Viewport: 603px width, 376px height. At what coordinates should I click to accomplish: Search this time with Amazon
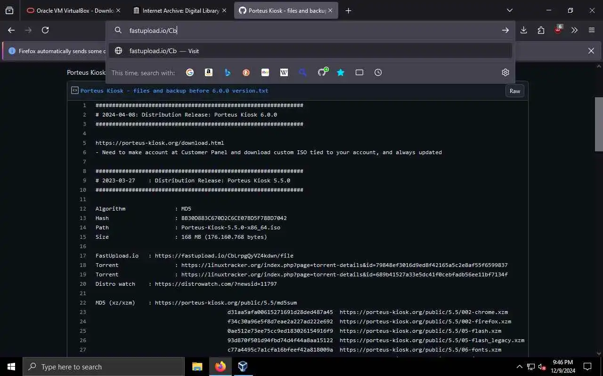[x=209, y=72]
